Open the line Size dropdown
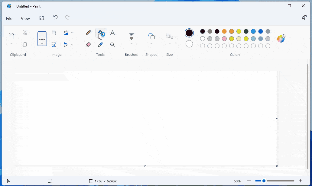This screenshot has height=186, width=312. [170, 43]
